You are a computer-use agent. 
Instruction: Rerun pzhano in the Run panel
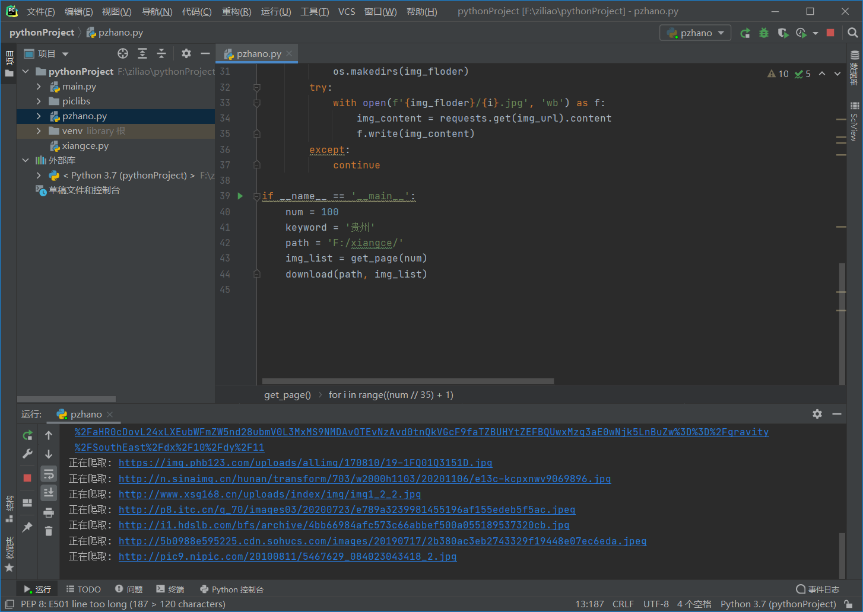point(27,436)
